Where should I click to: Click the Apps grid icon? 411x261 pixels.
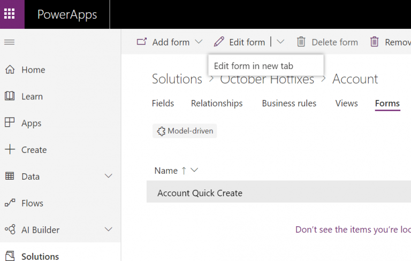pos(10,122)
